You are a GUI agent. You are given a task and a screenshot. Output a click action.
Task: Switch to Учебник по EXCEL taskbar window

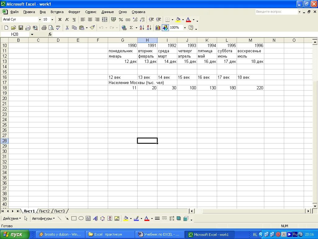[x=159, y=235]
